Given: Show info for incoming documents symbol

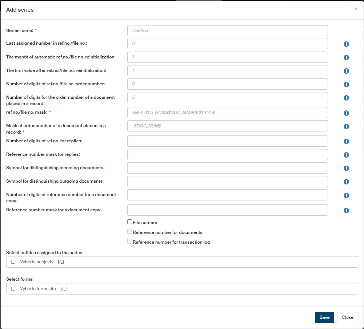Looking at the screenshot, I should 346,168.
